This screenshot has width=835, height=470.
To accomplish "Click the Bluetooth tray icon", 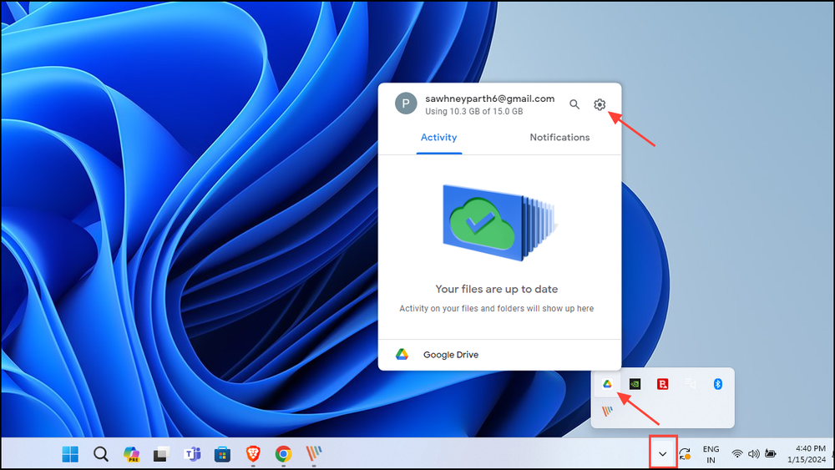I will 718,384.
